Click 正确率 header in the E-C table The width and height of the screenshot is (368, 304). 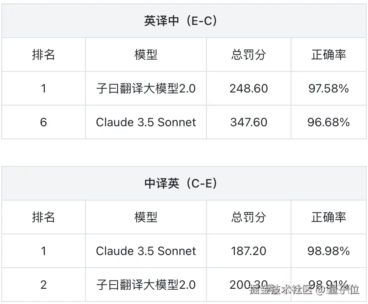[x=329, y=55]
